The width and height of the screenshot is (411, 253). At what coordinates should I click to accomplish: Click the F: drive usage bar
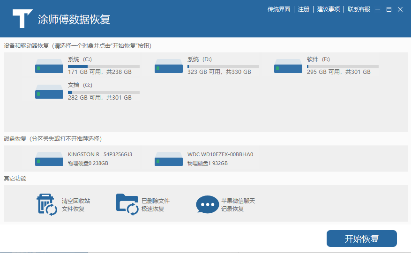[x=343, y=67]
